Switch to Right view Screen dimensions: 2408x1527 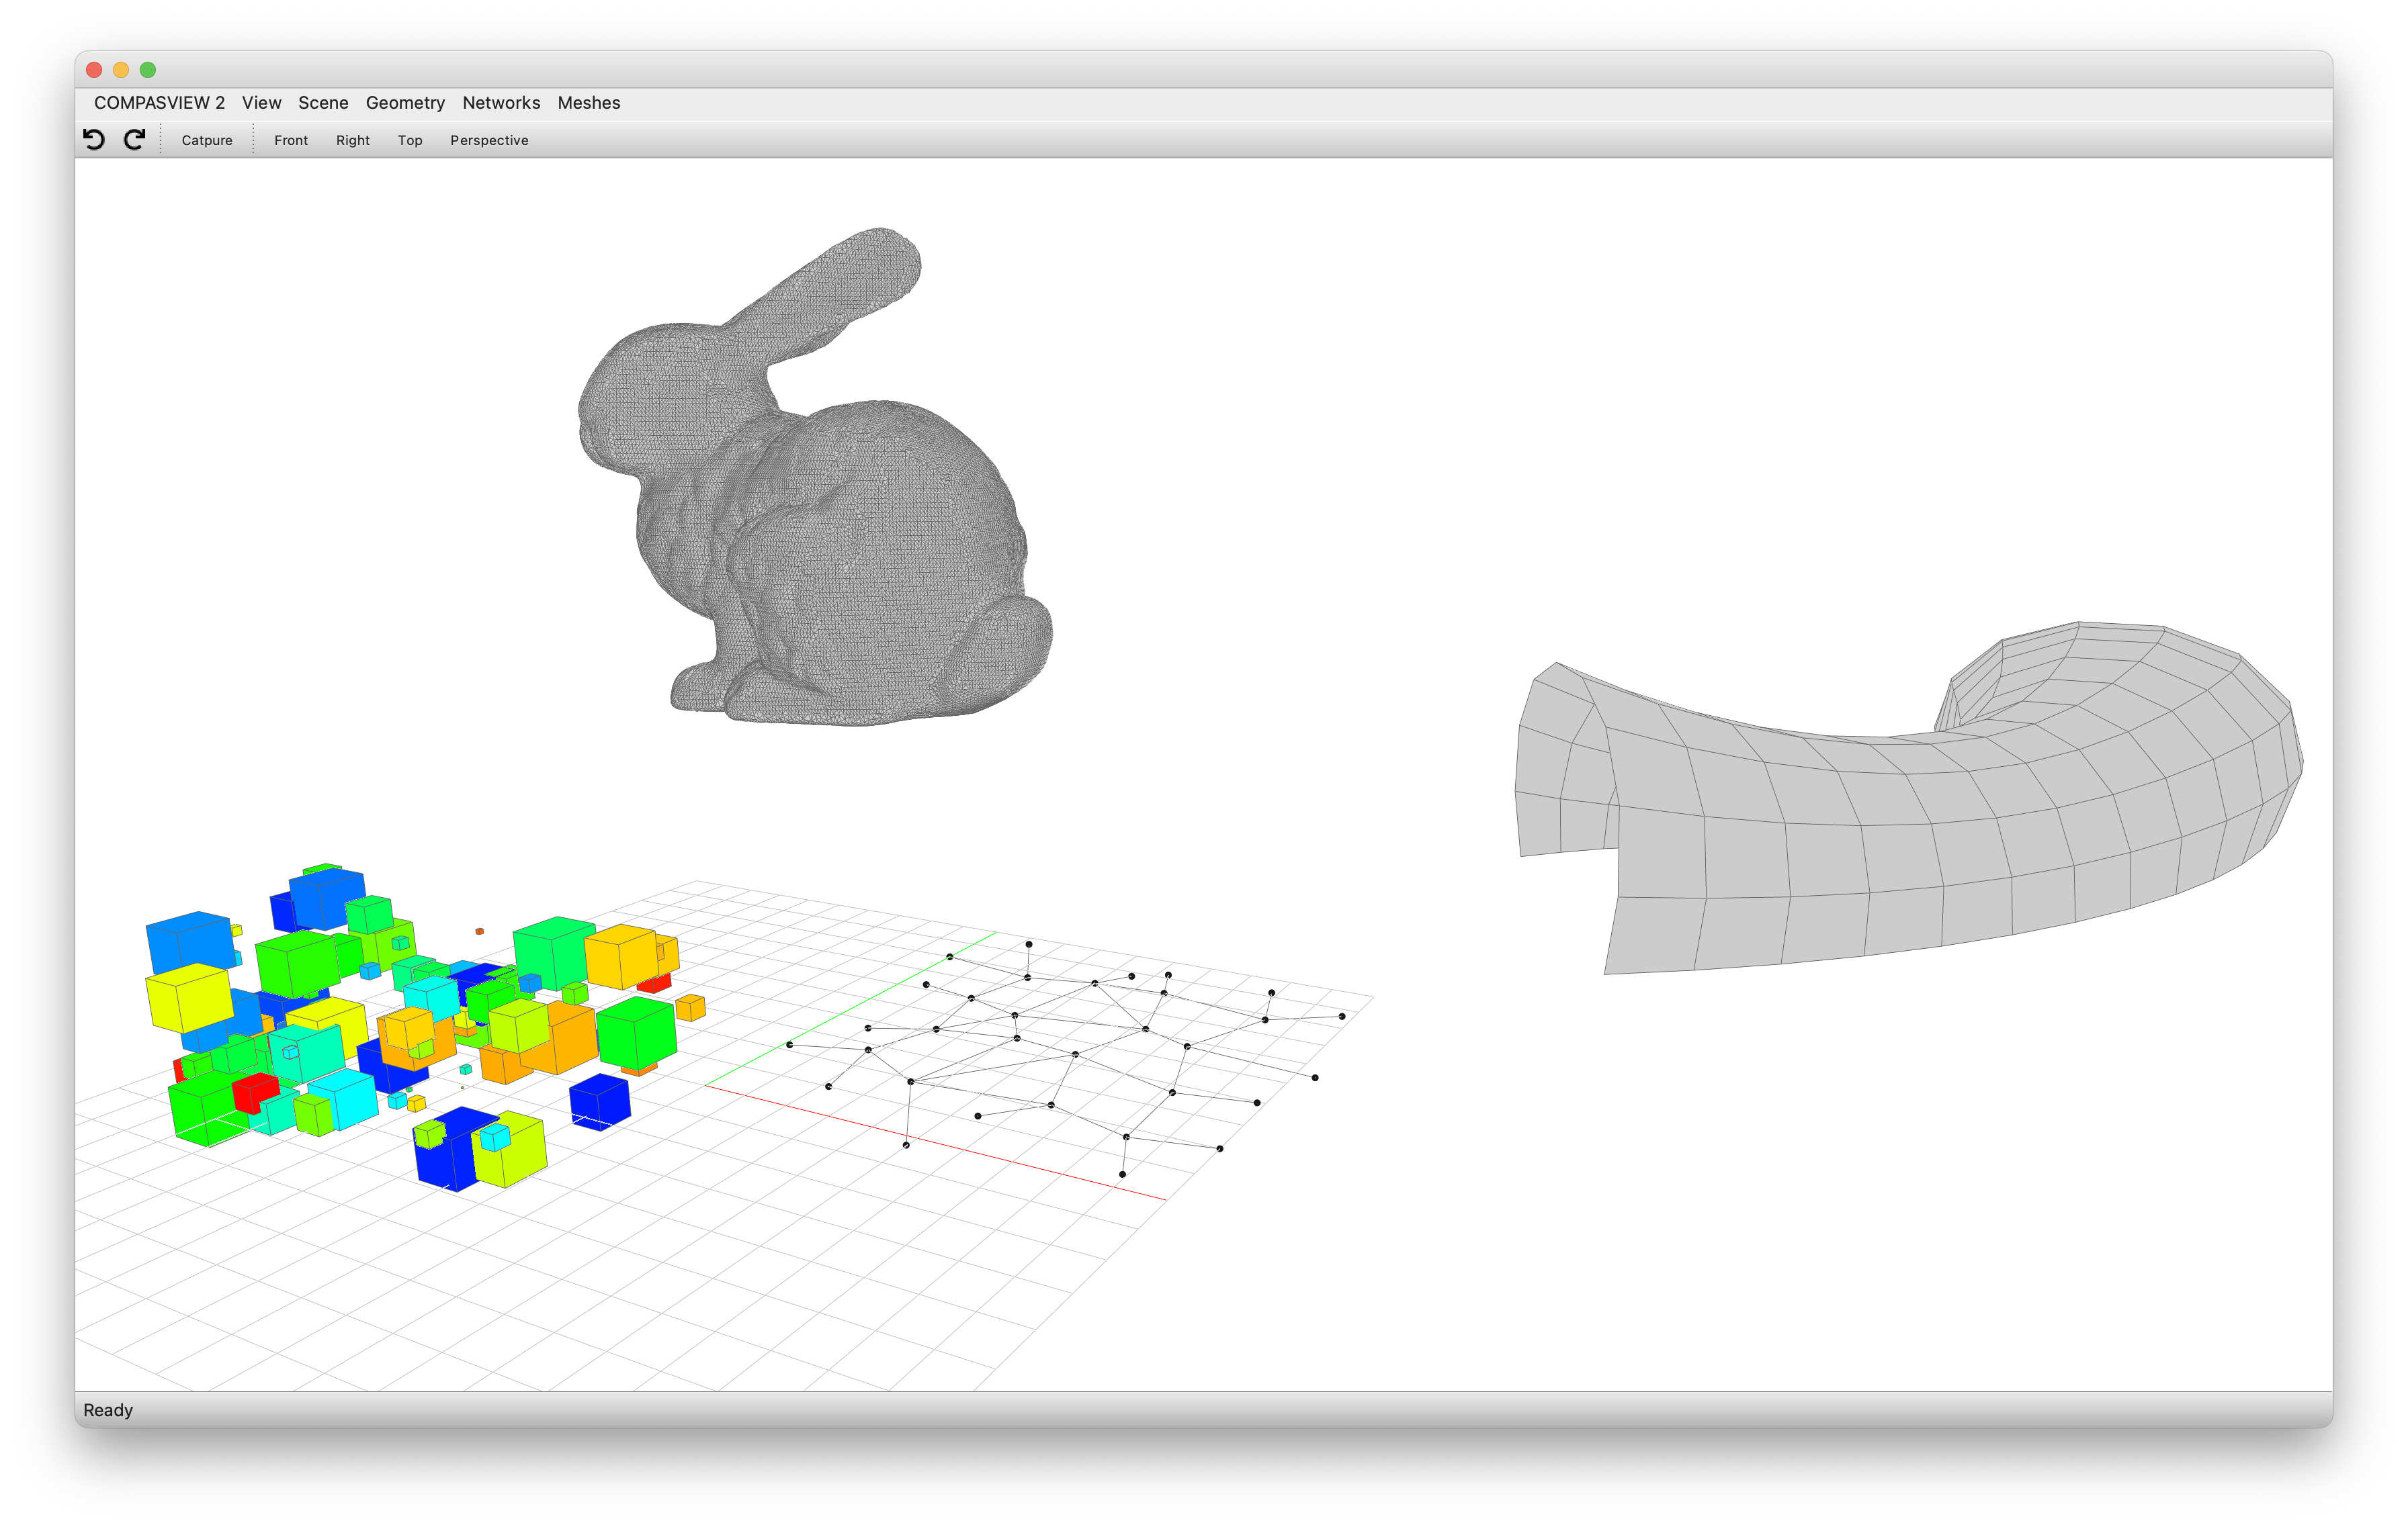coord(352,140)
